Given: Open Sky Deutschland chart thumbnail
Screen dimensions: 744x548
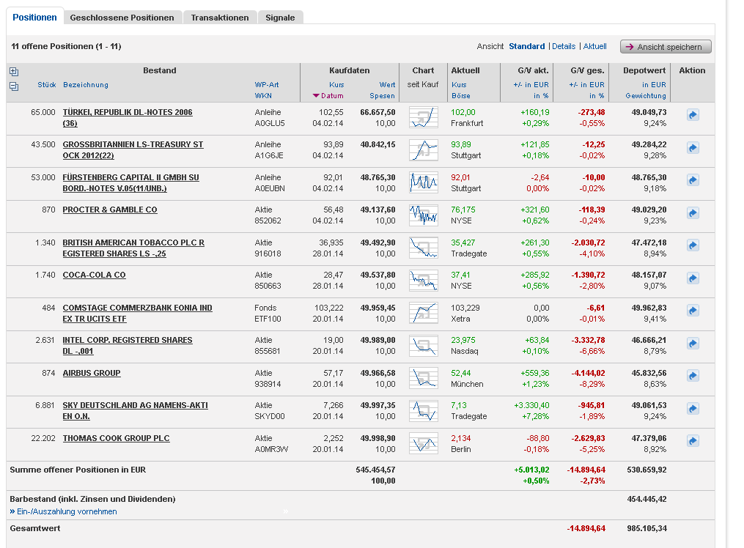Looking at the screenshot, I should [x=423, y=411].
